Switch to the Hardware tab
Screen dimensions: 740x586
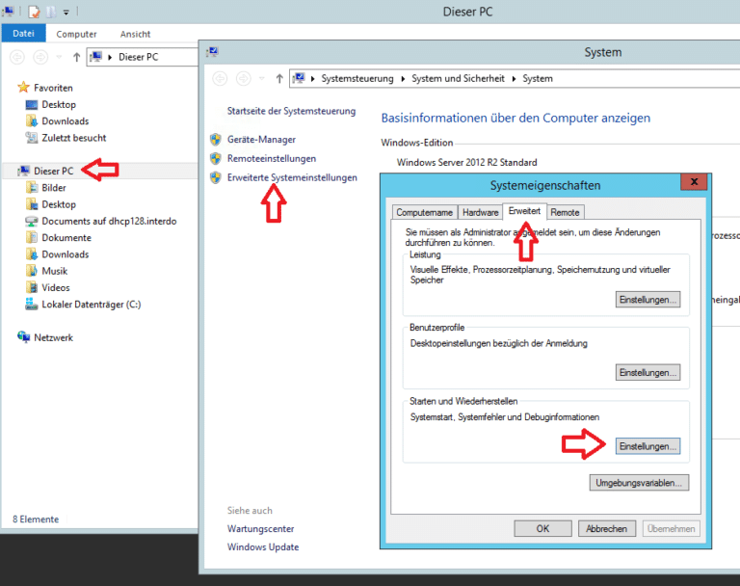point(480,212)
